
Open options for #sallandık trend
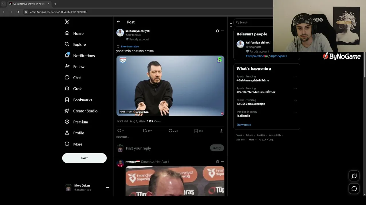coord(295,112)
